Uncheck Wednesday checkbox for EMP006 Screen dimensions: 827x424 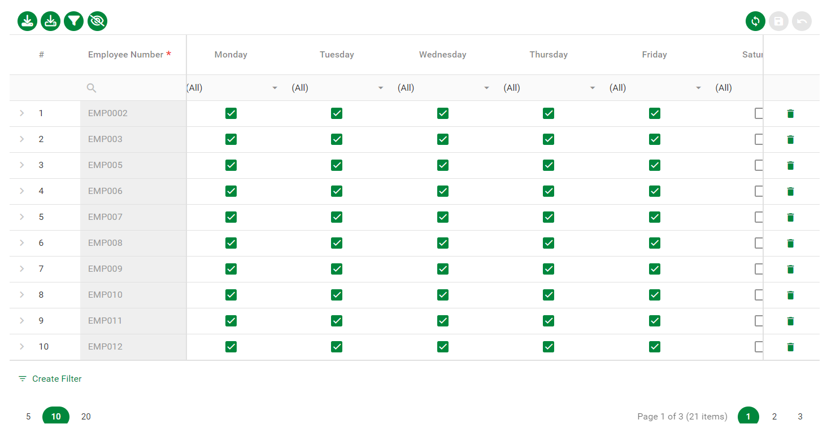pos(442,191)
